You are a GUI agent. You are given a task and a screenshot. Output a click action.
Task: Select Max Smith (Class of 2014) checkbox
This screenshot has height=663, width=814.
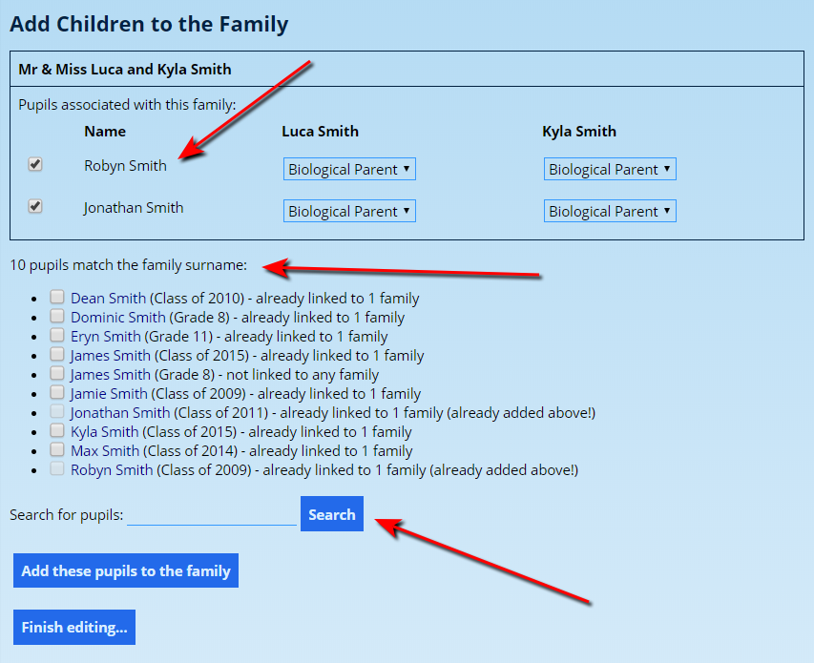click(x=58, y=450)
